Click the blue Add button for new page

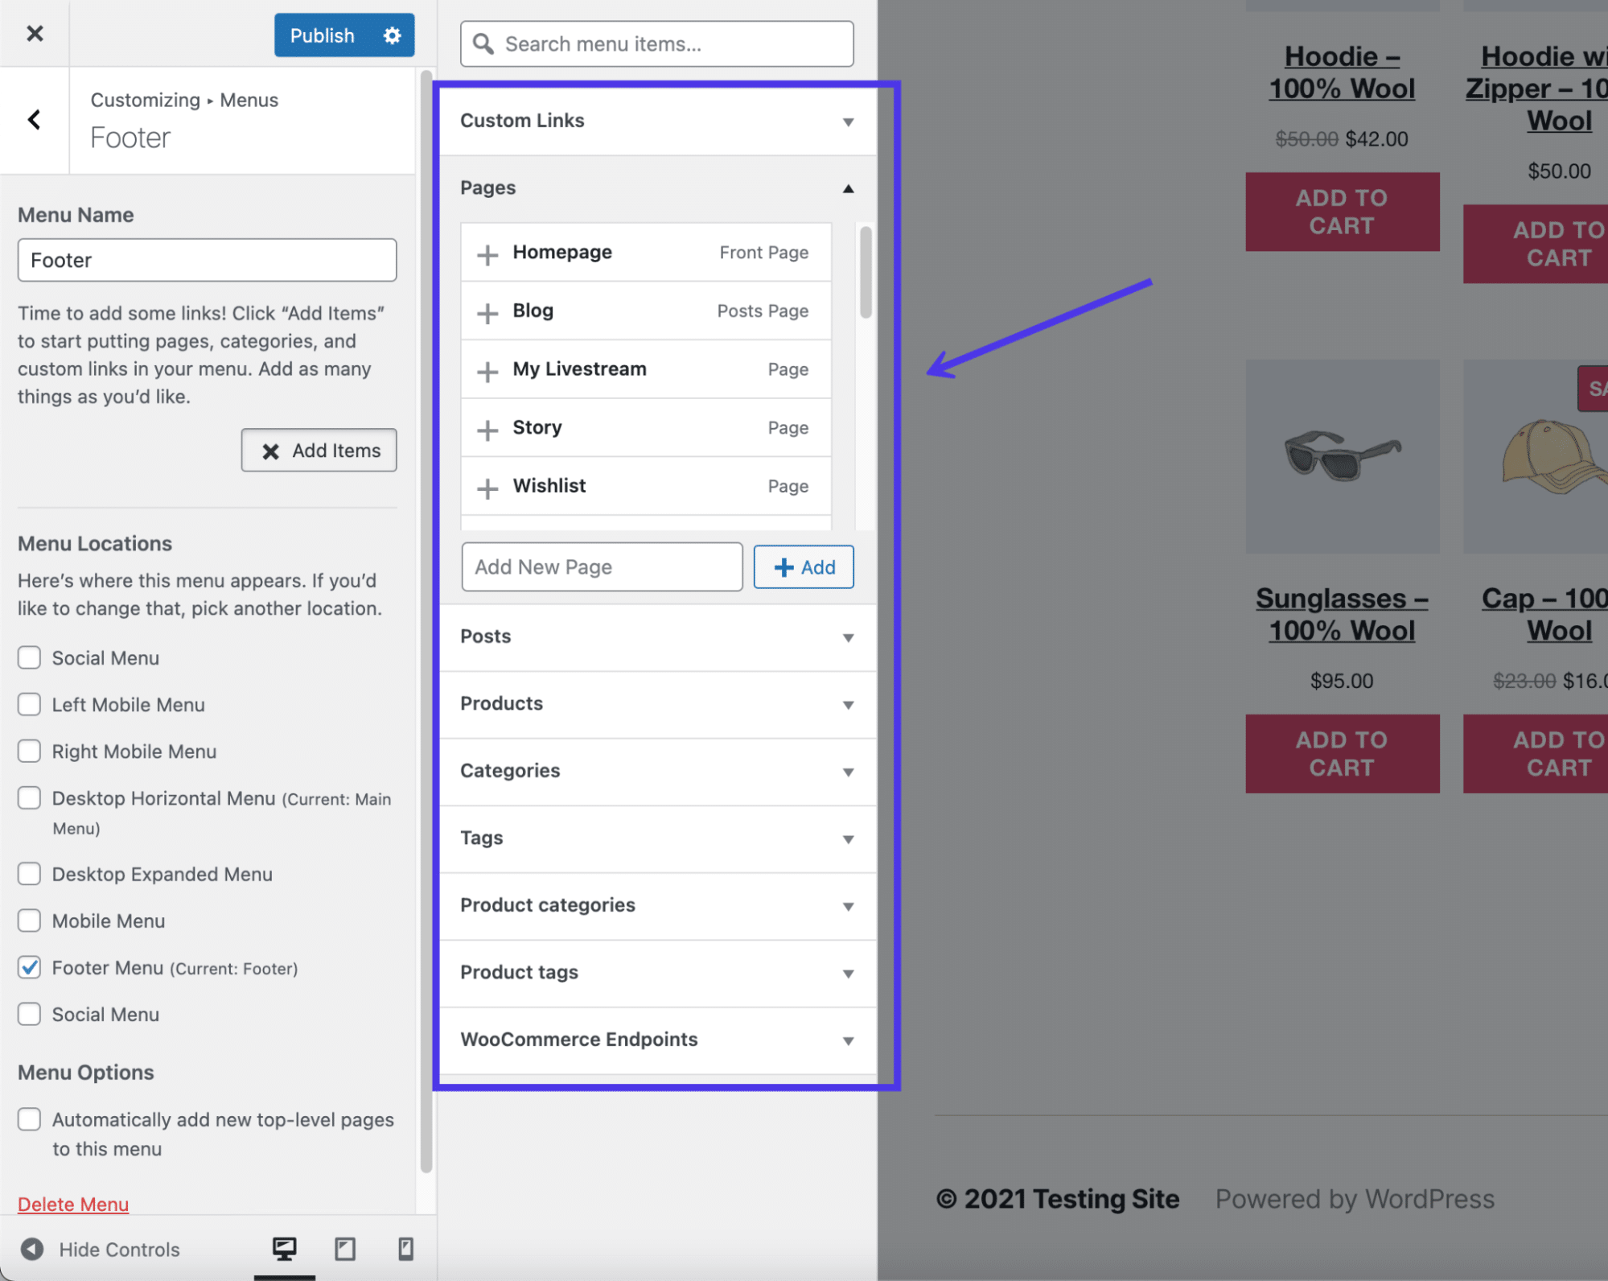[804, 566]
